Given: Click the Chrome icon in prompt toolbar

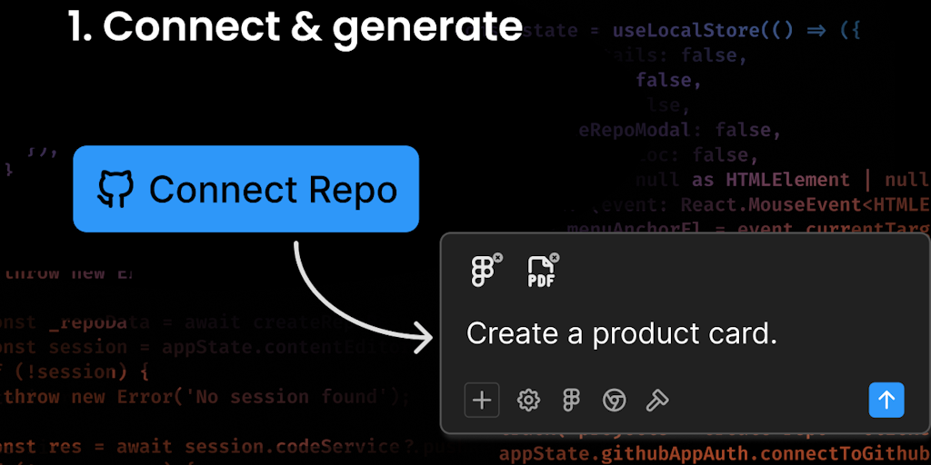Looking at the screenshot, I should click(615, 400).
